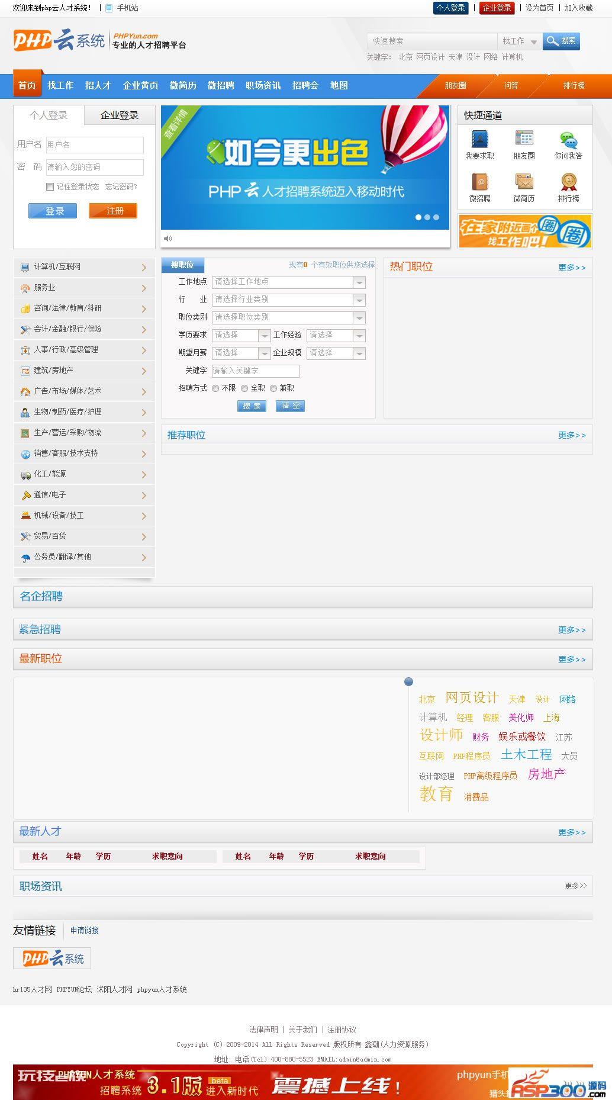Click the 在家附近画个圈圈 banner thumbnail
This screenshot has width=612, height=1100.
click(525, 231)
